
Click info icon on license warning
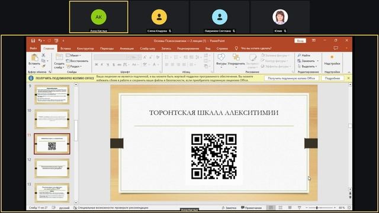click(x=31, y=78)
